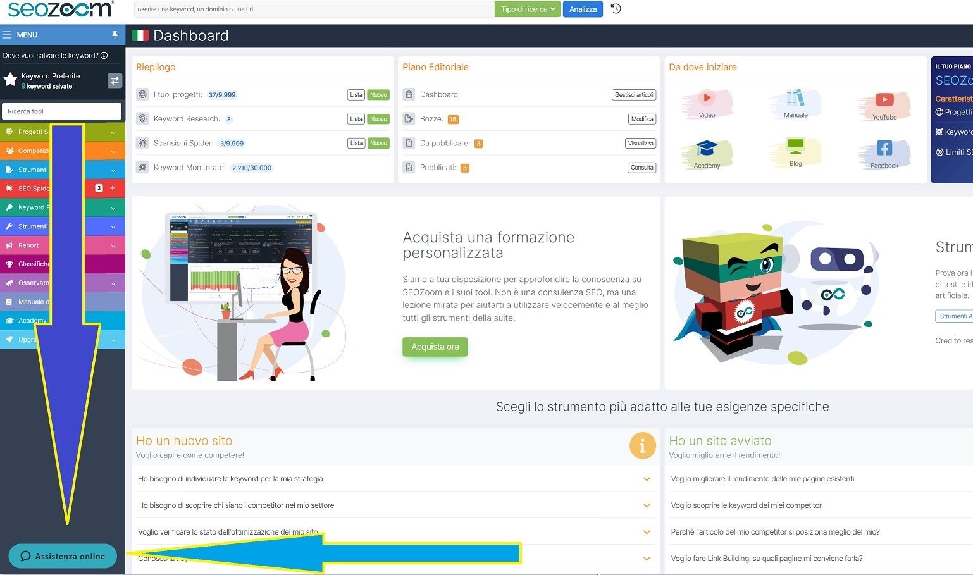The width and height of the screenshot is (973, 575).
Task: Expand the Upgra sidebar section chevron
Action: (113, 340)
